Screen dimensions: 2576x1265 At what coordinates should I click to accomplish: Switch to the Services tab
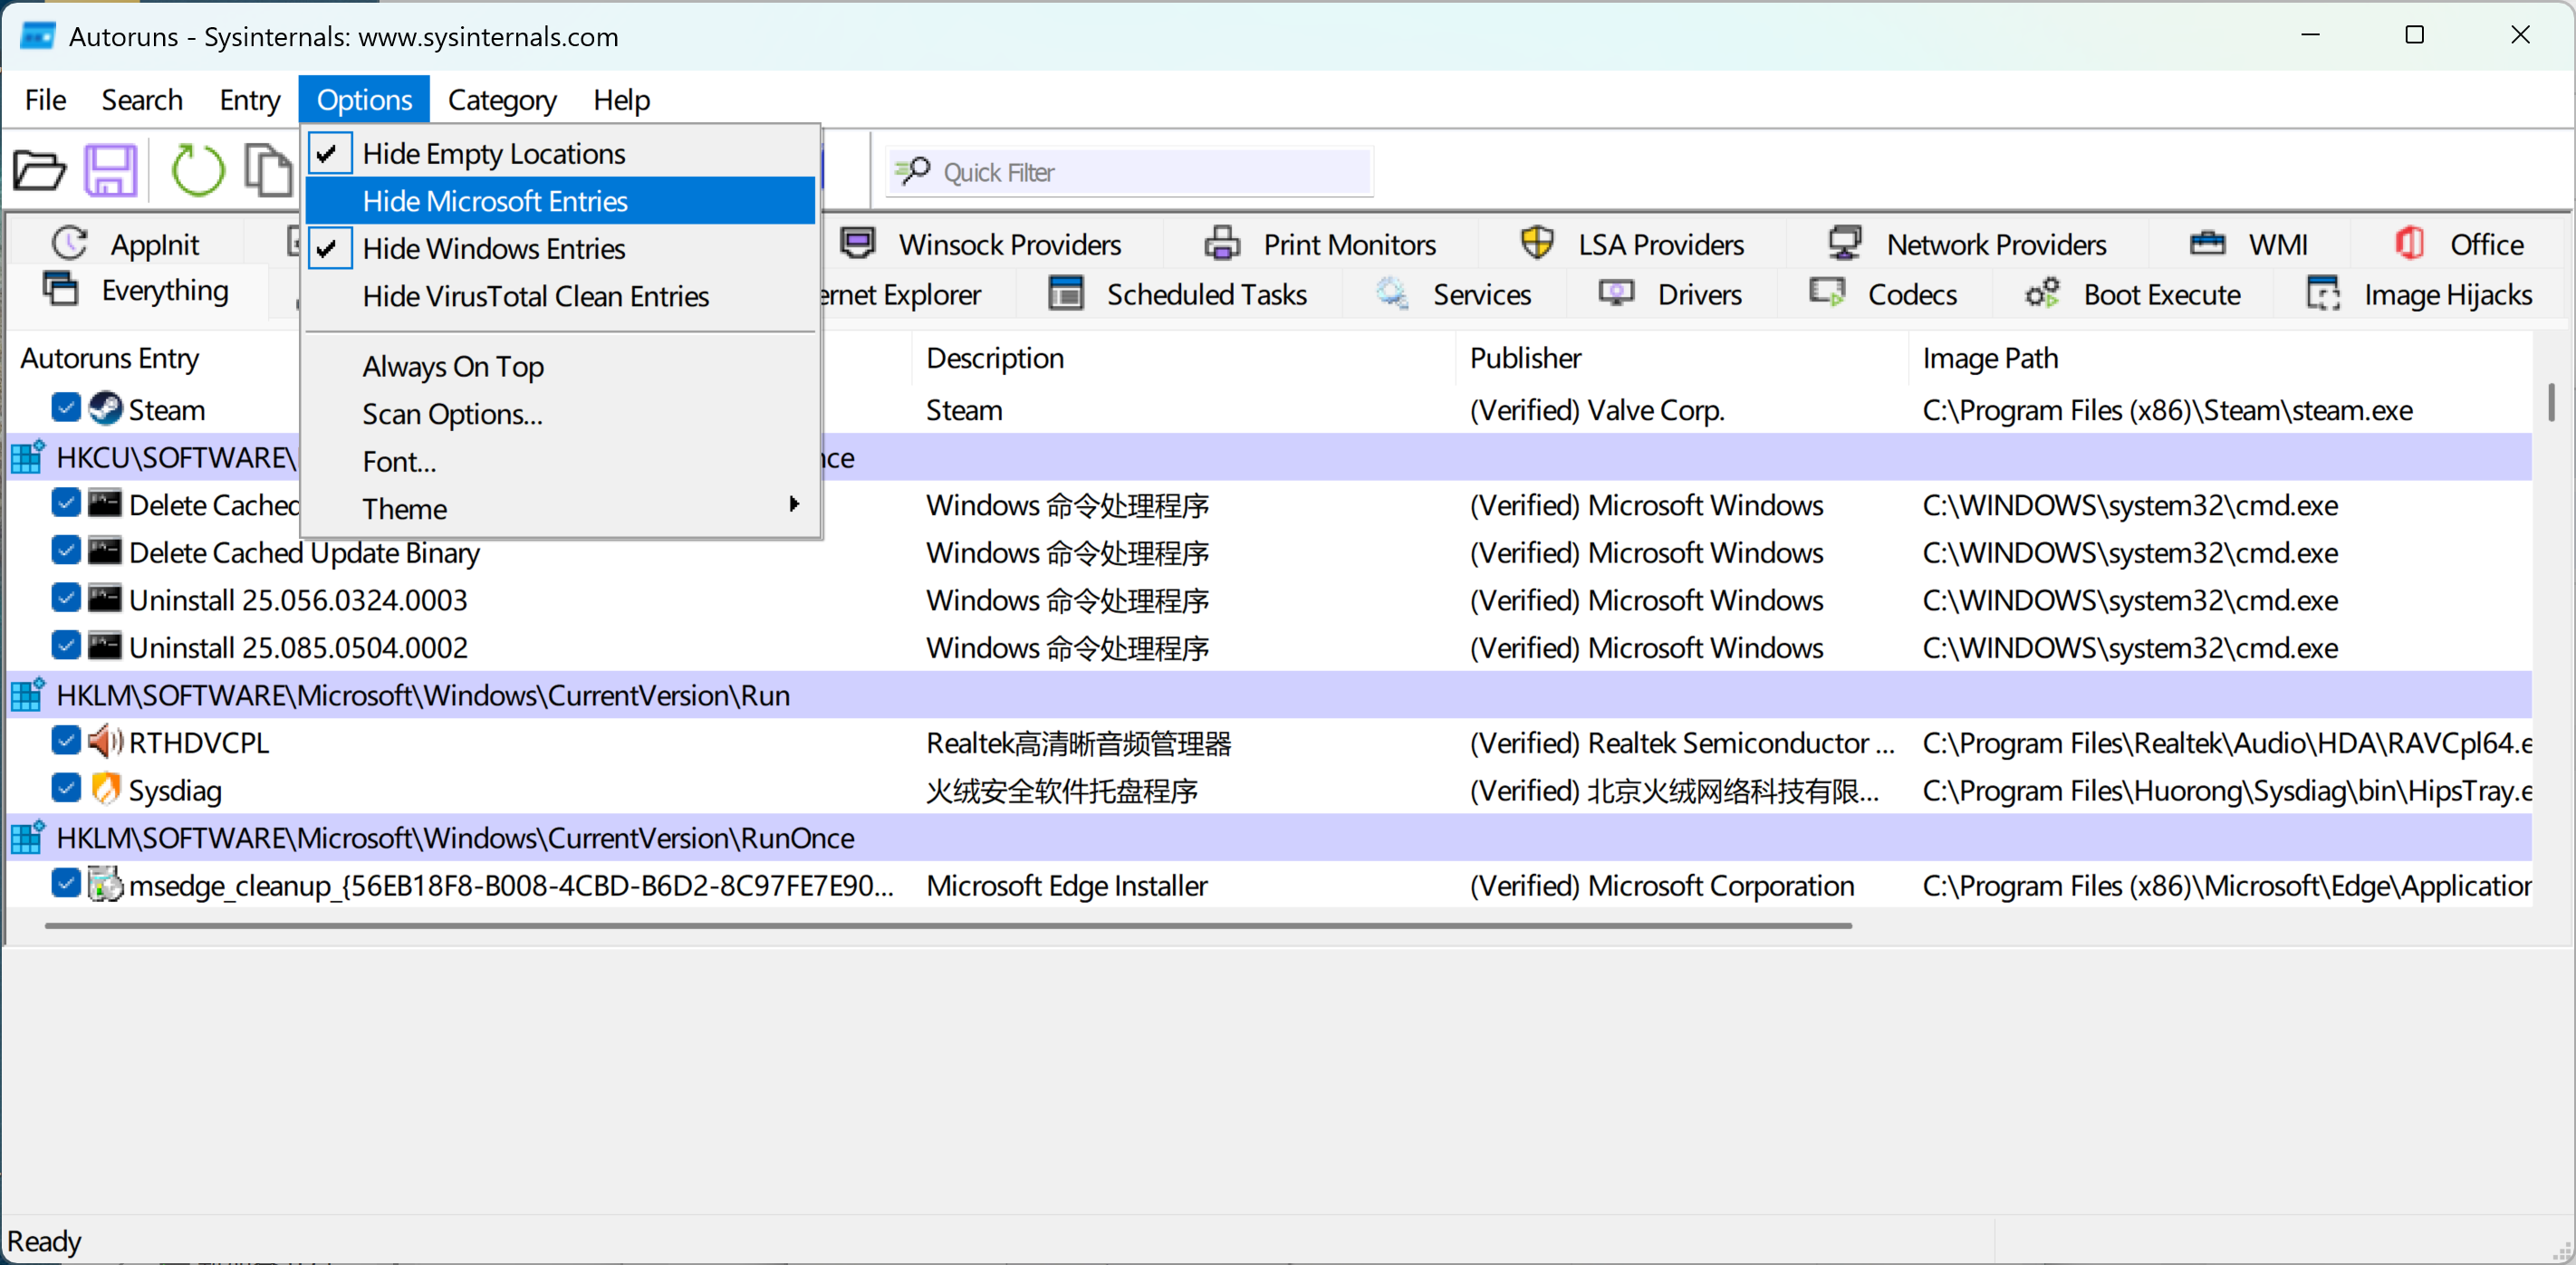tap(1453, 294)
